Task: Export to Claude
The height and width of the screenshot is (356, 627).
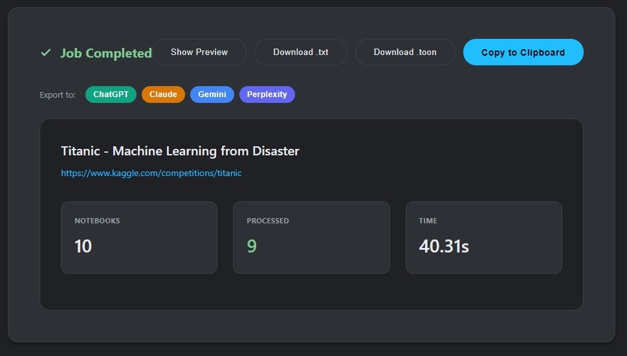Action: point(163,95)
